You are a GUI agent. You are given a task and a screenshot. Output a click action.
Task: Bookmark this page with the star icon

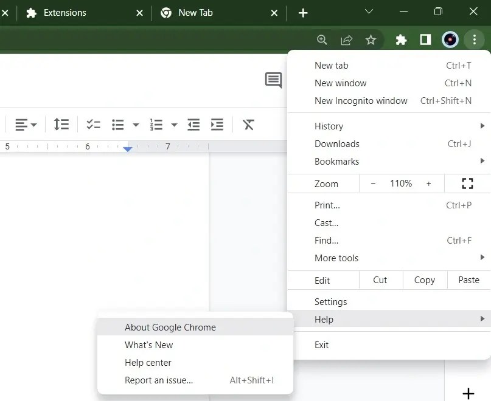click(x=371, y=39)
